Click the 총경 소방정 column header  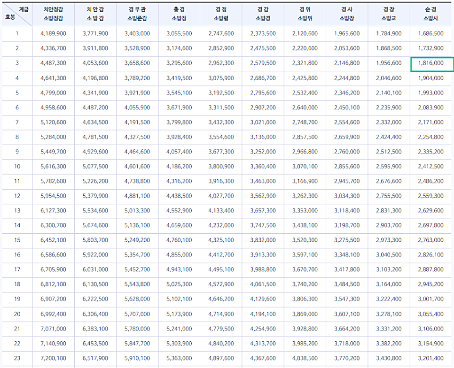(x=179, y=14)
